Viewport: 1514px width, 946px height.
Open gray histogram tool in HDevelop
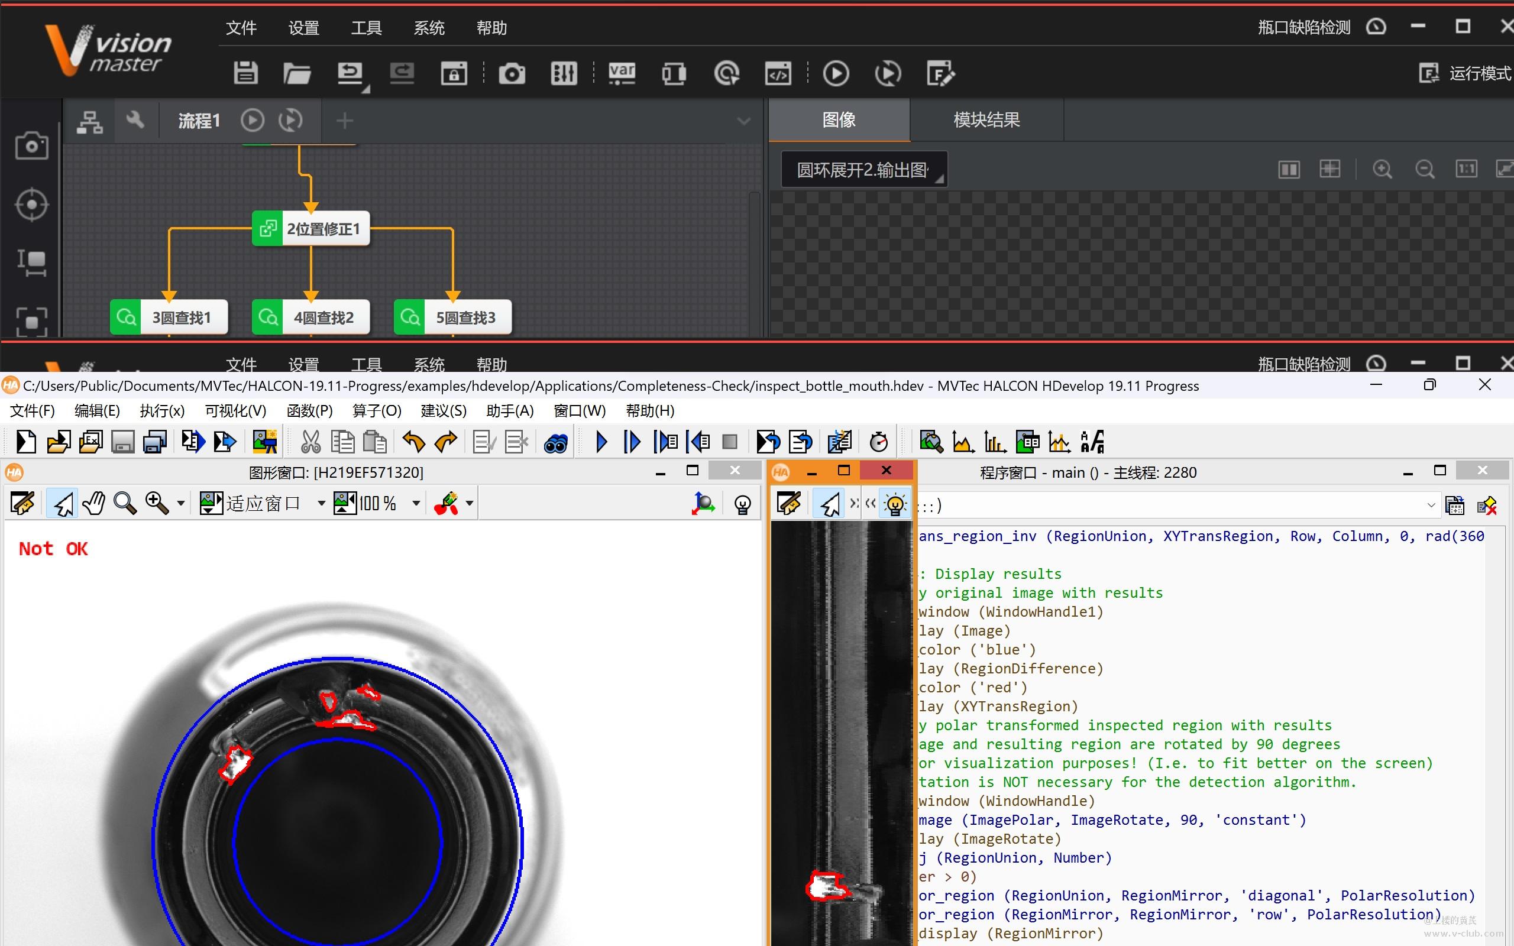tap(963, 442)
